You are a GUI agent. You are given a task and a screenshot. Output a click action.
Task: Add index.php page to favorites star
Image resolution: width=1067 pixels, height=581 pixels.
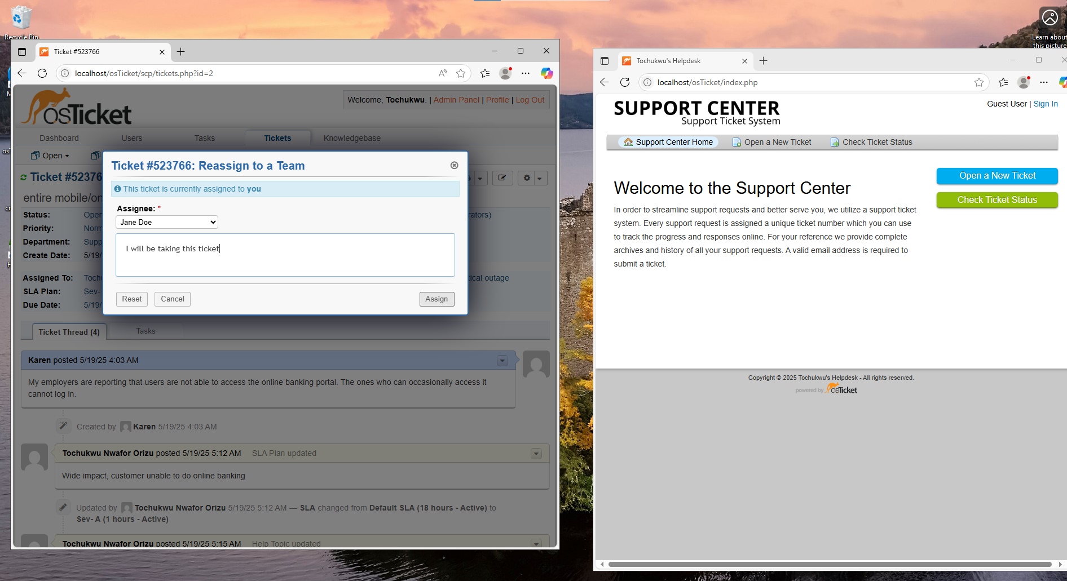(x=979, y=82)
